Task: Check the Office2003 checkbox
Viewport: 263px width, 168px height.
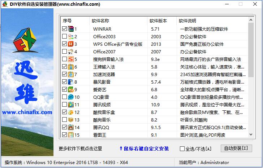Action: (x=64, y=36)
